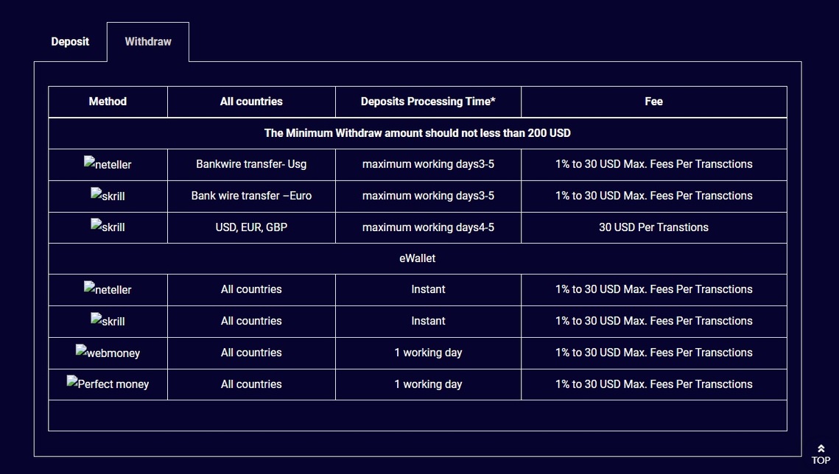This screenshot has width=839, height=474.
Task: Select the Withdraw tab
Action: coord(148,42)
